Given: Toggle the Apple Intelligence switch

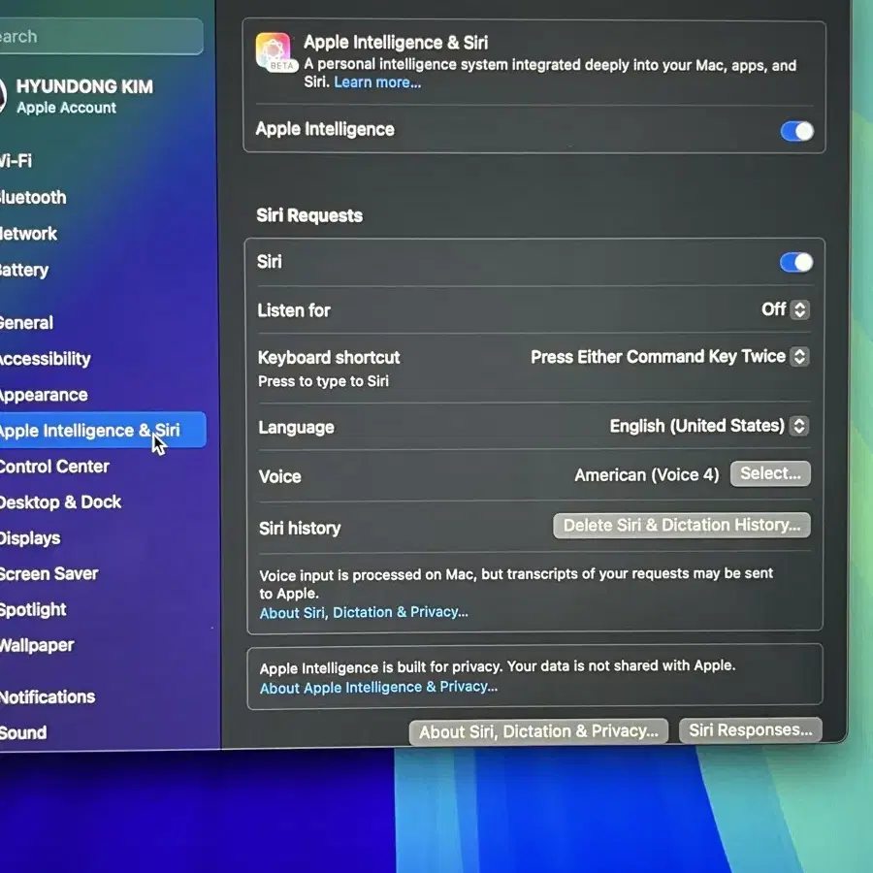Looking at the screenshot, I should (796, 131).
